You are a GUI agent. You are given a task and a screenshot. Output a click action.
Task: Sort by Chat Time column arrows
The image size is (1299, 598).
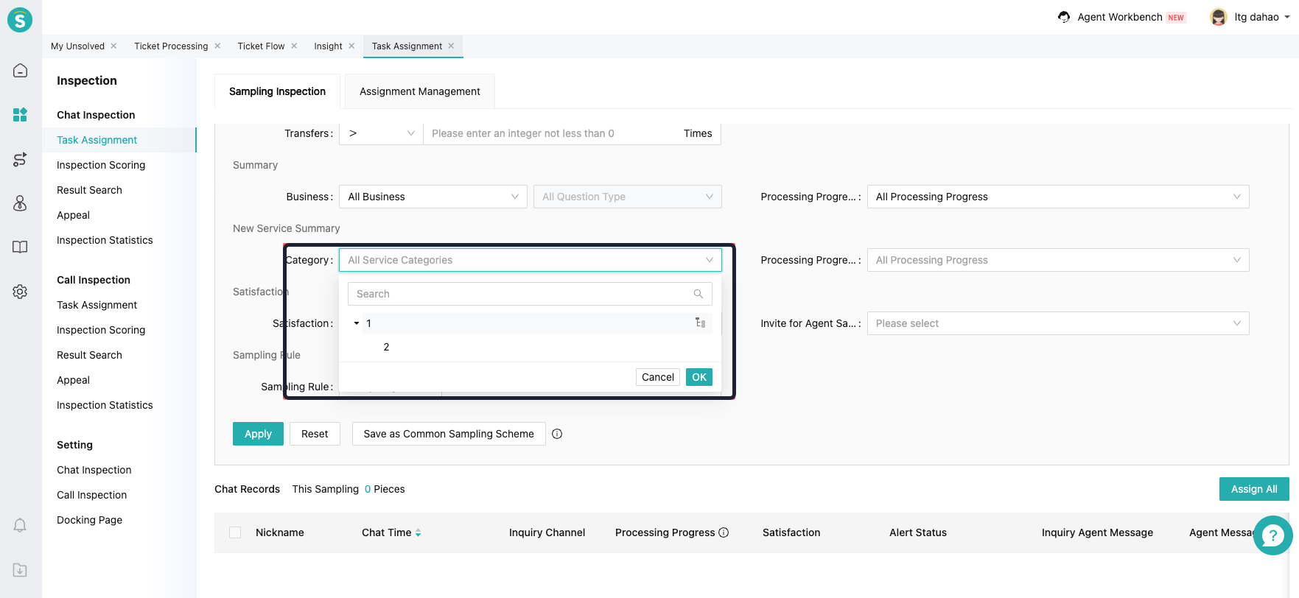(x=418, y=532)
